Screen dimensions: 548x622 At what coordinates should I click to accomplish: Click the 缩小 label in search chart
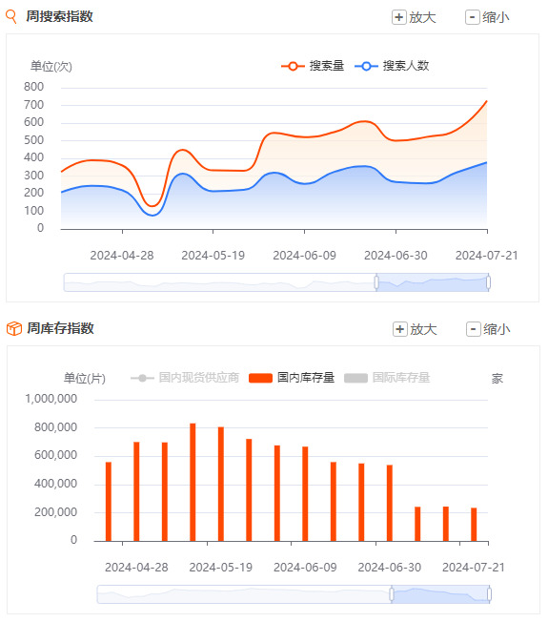497,18
